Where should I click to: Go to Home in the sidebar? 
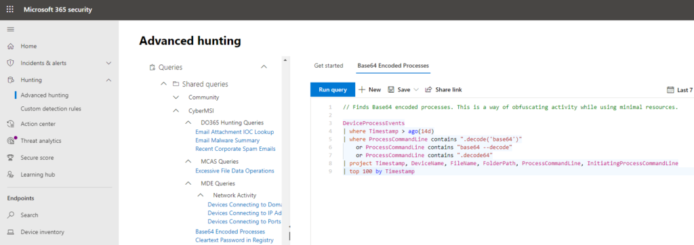[x=28, y=46]
